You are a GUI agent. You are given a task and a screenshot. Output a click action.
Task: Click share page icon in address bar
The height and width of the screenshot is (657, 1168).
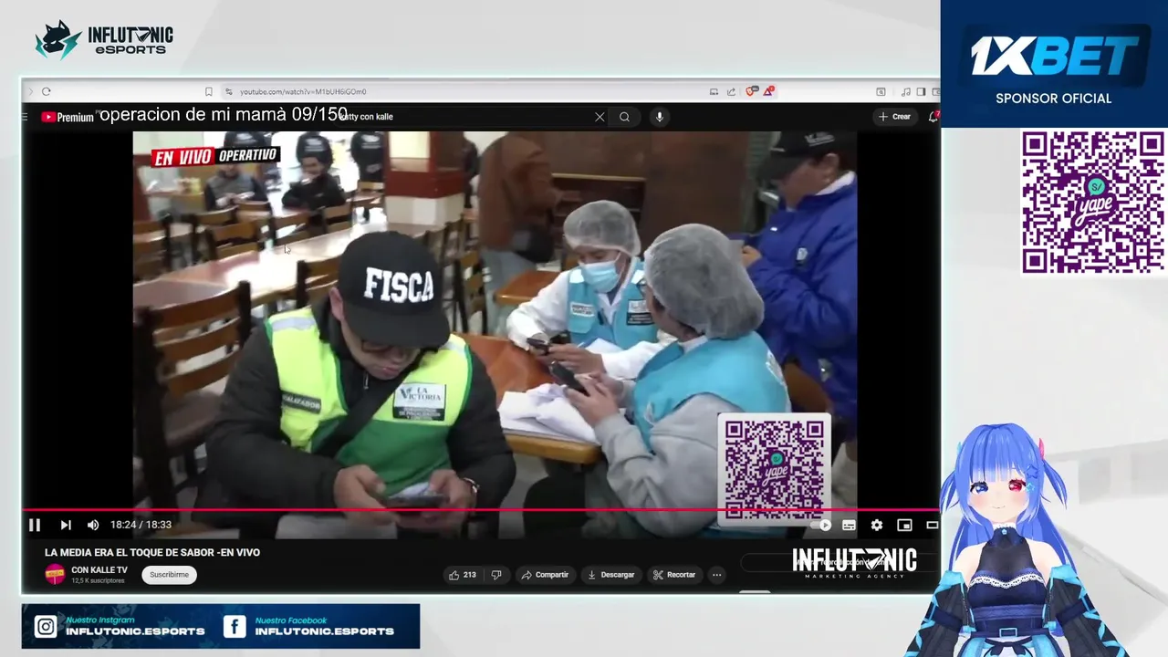pyautogui.click(x=731, y=91)
